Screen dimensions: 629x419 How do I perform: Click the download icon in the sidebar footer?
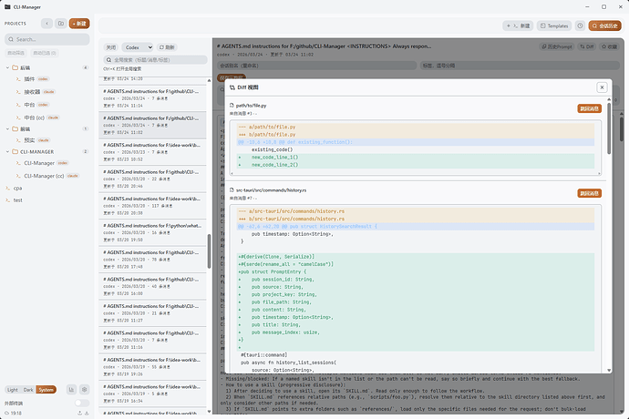(x=87, y=413)
